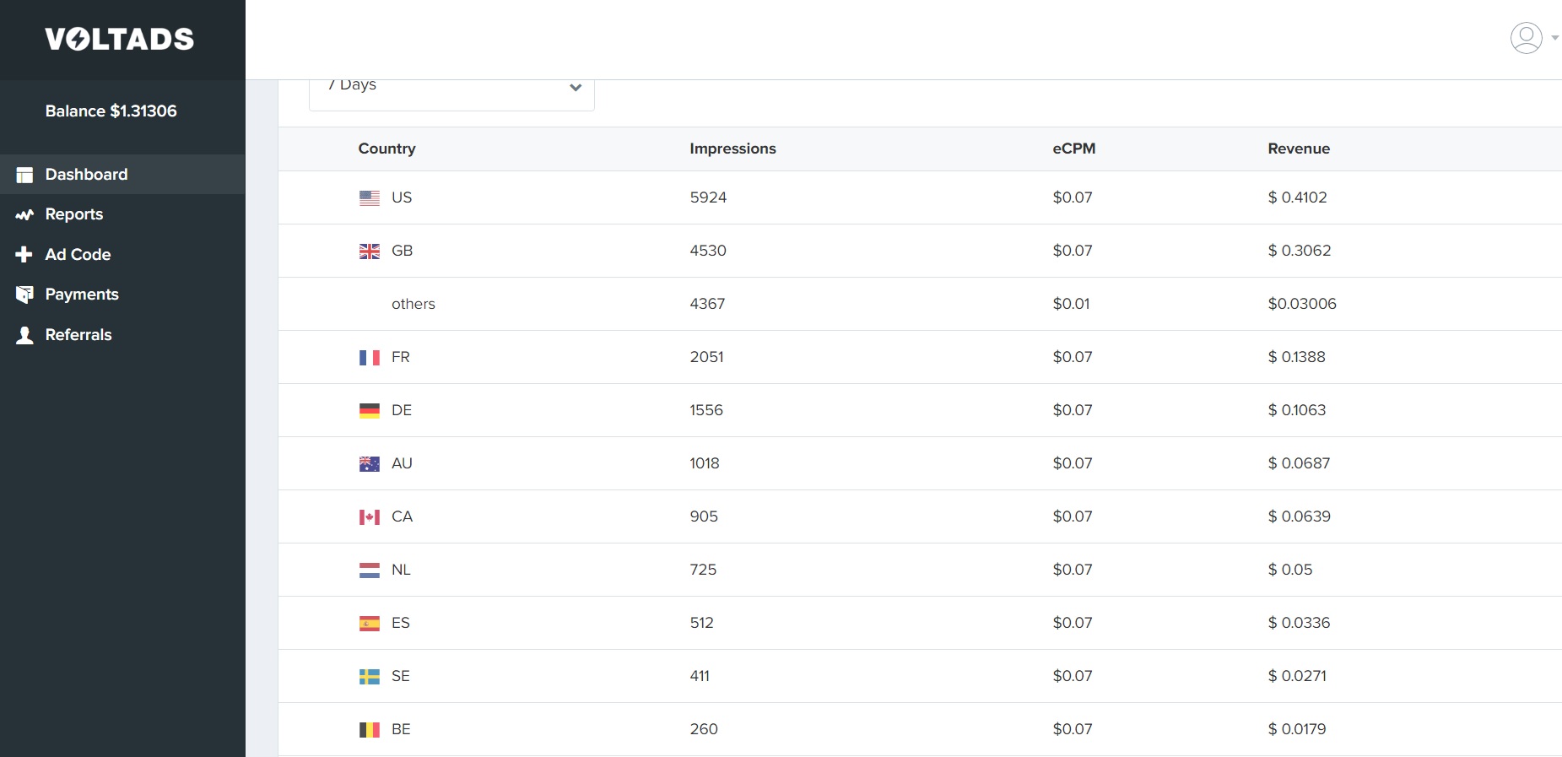
Task: Go to the Payments section
Action: coord(82,295)
